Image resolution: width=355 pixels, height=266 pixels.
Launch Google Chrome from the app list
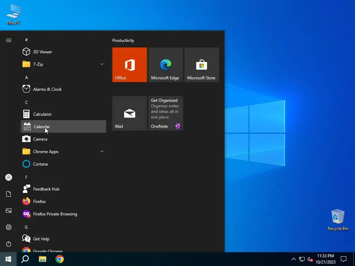pyautogui.click(x=63, y=249)
